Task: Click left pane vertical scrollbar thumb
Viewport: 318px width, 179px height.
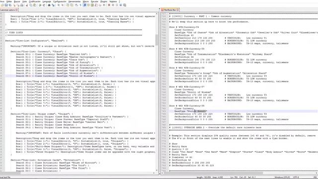Action: point(157,40)
